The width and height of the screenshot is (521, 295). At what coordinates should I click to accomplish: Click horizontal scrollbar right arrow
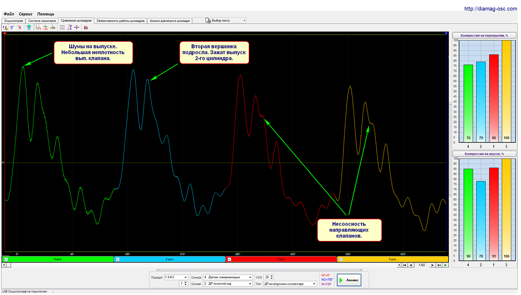(x=399, y=265)
